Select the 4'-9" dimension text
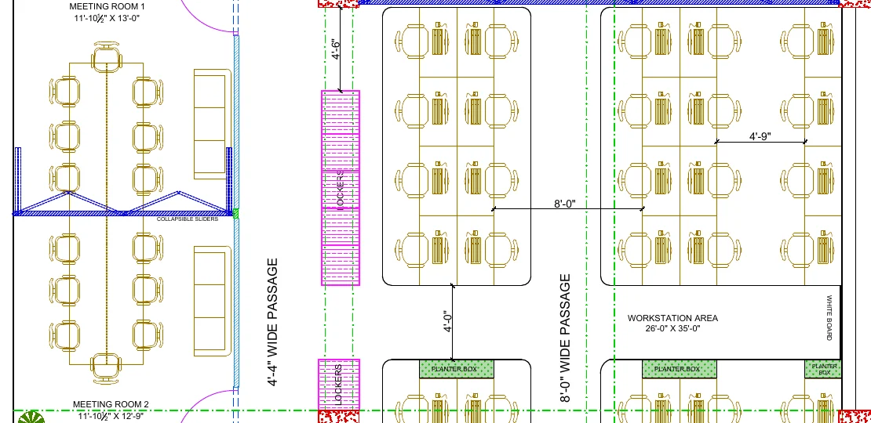 [760, 136]
